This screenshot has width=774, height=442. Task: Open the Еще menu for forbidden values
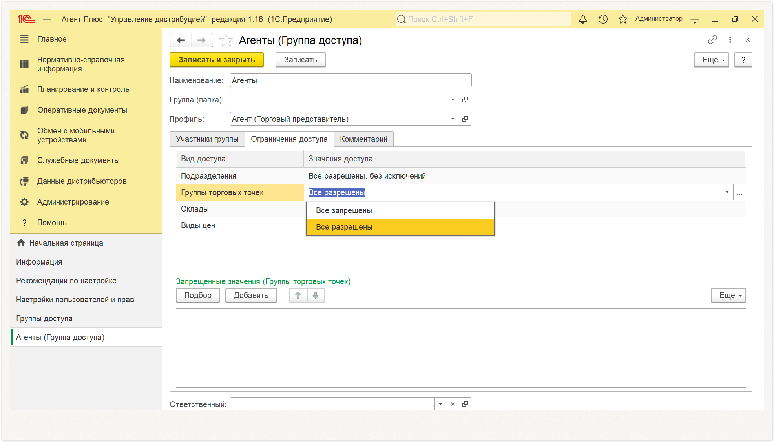tap(728, 296)
